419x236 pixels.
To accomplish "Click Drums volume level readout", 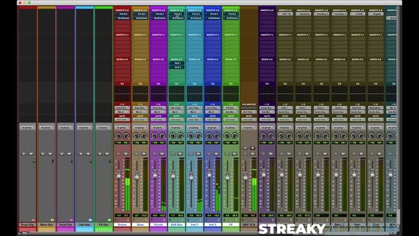I will [118, 216].
